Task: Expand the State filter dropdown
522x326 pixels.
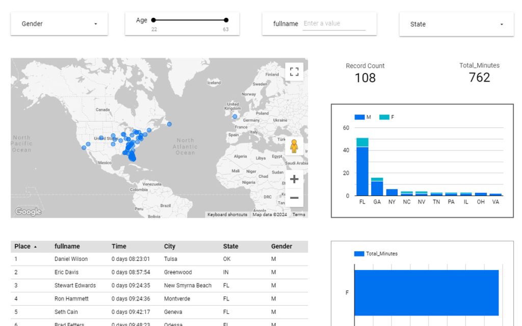Action: 456,24
